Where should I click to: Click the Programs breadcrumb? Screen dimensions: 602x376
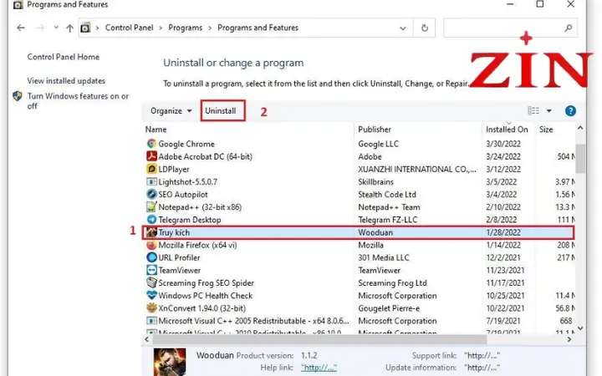(x=186, y=28)
